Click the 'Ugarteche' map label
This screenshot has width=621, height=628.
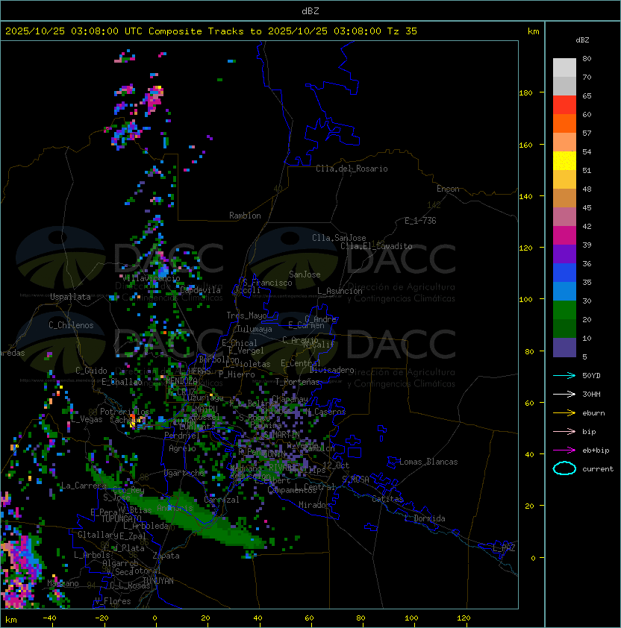pyautogui.click(x=184, y=473)
